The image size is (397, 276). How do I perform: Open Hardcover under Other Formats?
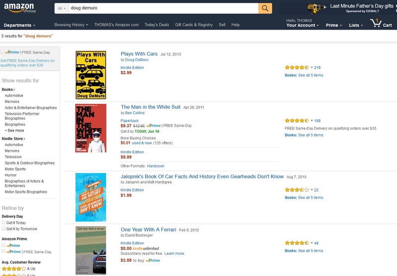pos(156,166)
